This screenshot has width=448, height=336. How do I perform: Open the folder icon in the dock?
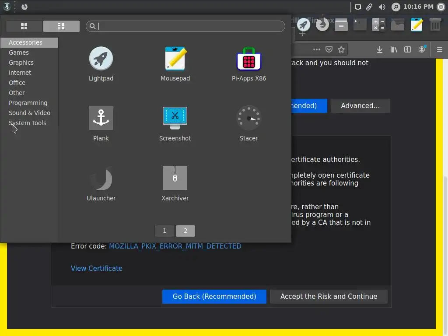(398, 24)
